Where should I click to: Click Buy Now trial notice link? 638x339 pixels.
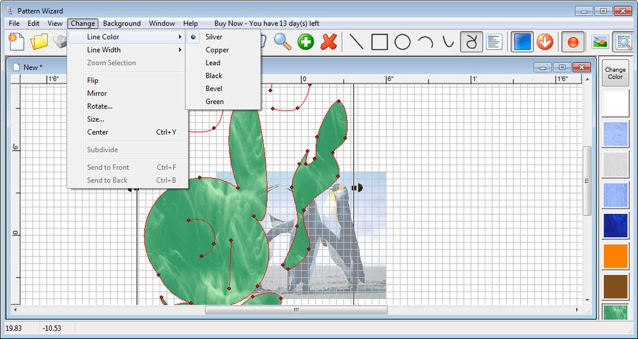[266, 24]
